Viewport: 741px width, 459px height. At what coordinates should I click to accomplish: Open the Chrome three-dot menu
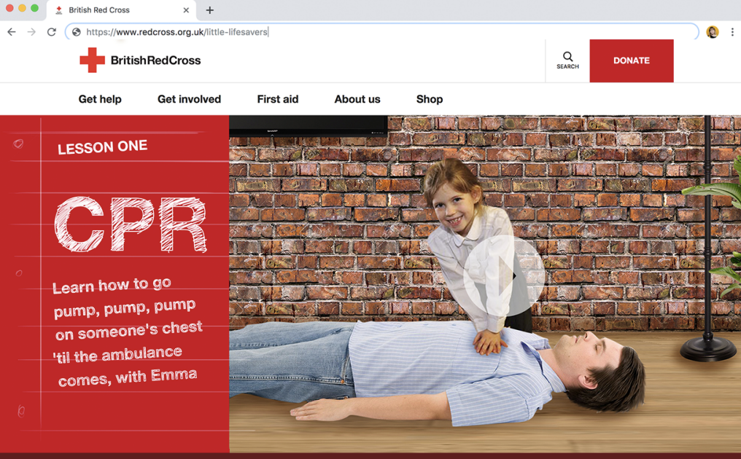(x=732, y=32)
